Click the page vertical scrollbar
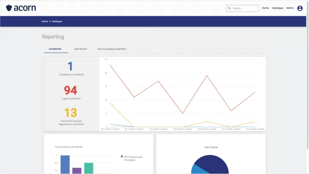The height and width of the screenshot is (174, 309). (308, 75)
